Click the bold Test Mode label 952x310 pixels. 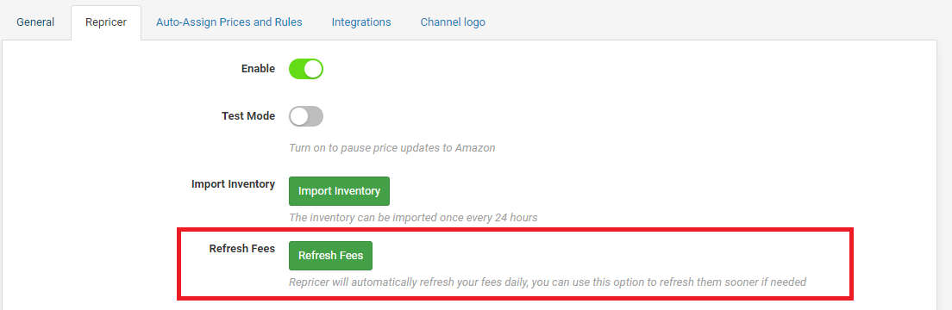pyautogui.click(x=248, y=115)
